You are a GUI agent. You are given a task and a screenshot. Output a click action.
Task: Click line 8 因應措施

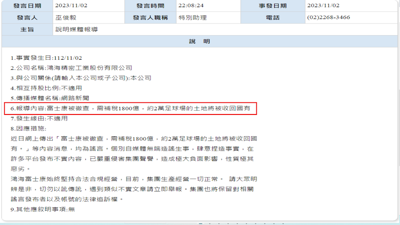coord(28,128)
